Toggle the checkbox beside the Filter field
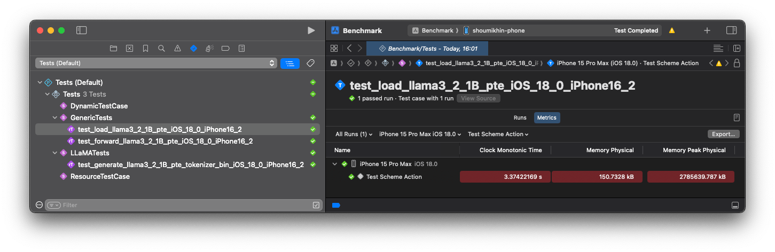The width and height of the screenshot is (775, 252). coord(316,205)
